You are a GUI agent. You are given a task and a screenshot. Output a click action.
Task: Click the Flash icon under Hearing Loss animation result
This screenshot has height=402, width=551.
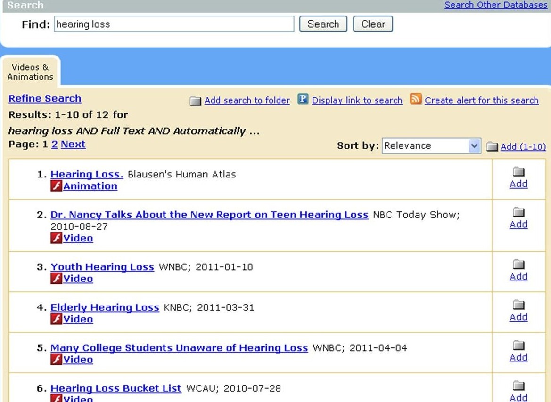click(x=56, y=186)
